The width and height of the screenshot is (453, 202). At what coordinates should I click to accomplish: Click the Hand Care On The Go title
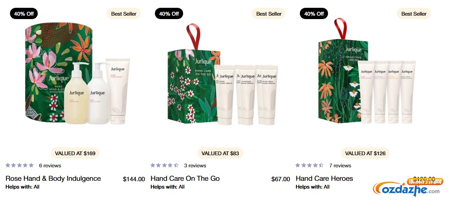point(185,179)
